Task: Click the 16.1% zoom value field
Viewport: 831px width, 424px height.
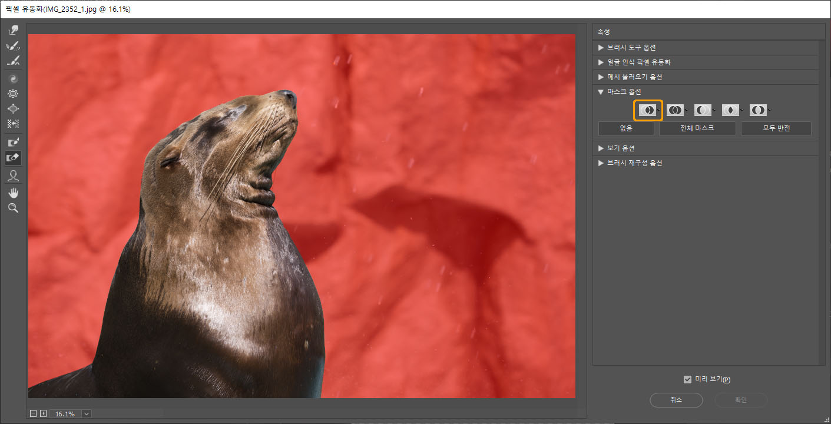Action: 66,414
